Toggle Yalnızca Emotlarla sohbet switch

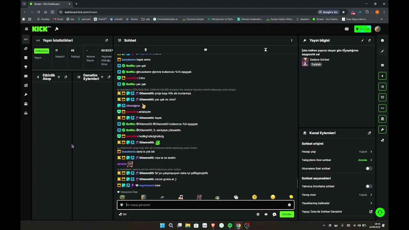[x=369, y=186]
